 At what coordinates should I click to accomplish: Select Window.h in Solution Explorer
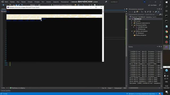pyautogui.click(x=141, y=33)
